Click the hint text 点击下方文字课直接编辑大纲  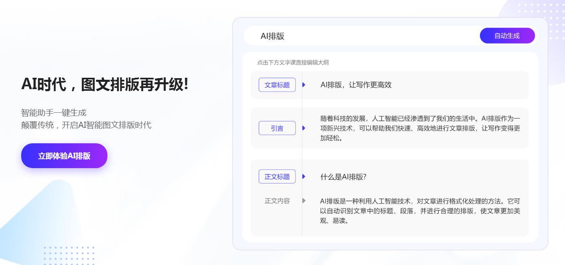(293, 63)
